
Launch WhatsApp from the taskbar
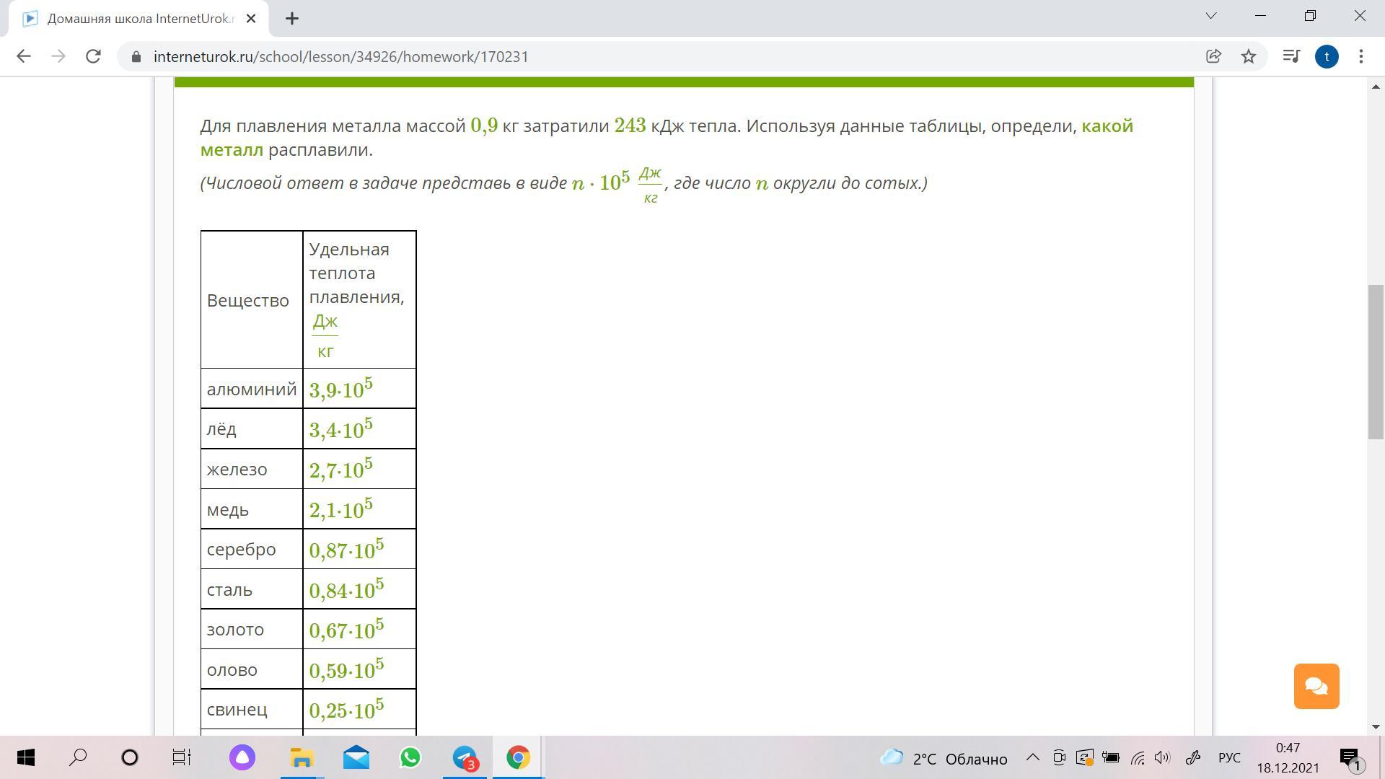[410, 757]
